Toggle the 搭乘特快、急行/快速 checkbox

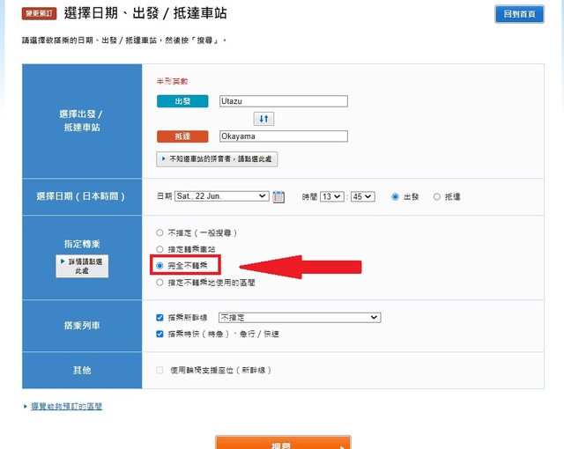pos(160,334)
